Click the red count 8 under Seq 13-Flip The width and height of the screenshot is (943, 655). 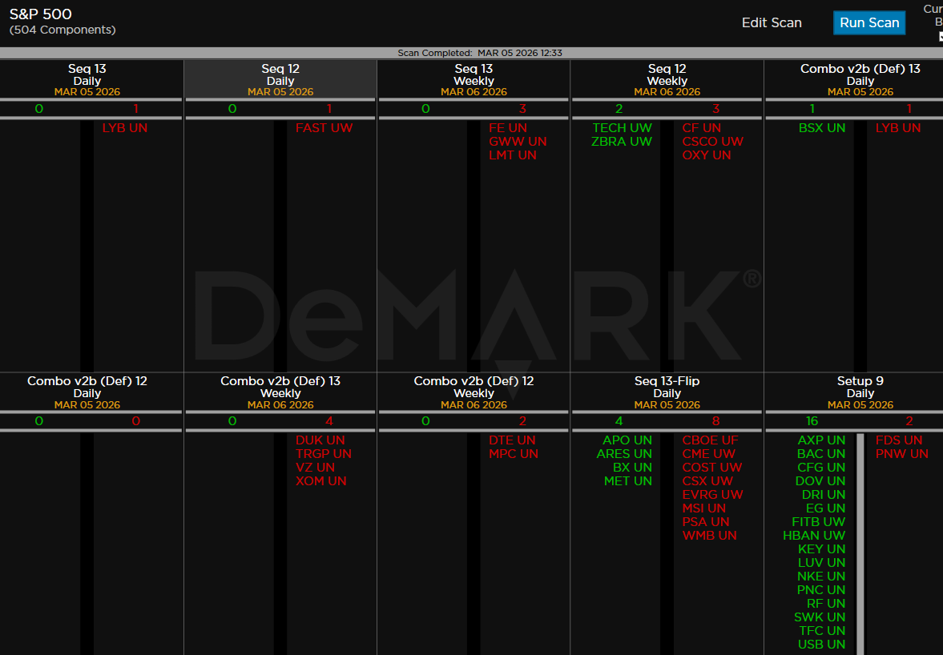pyautogui.click(x=715, y=421)
